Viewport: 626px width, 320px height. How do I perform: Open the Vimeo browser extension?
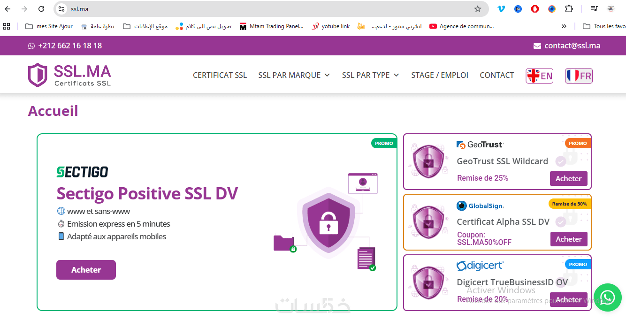coord(501,9)
